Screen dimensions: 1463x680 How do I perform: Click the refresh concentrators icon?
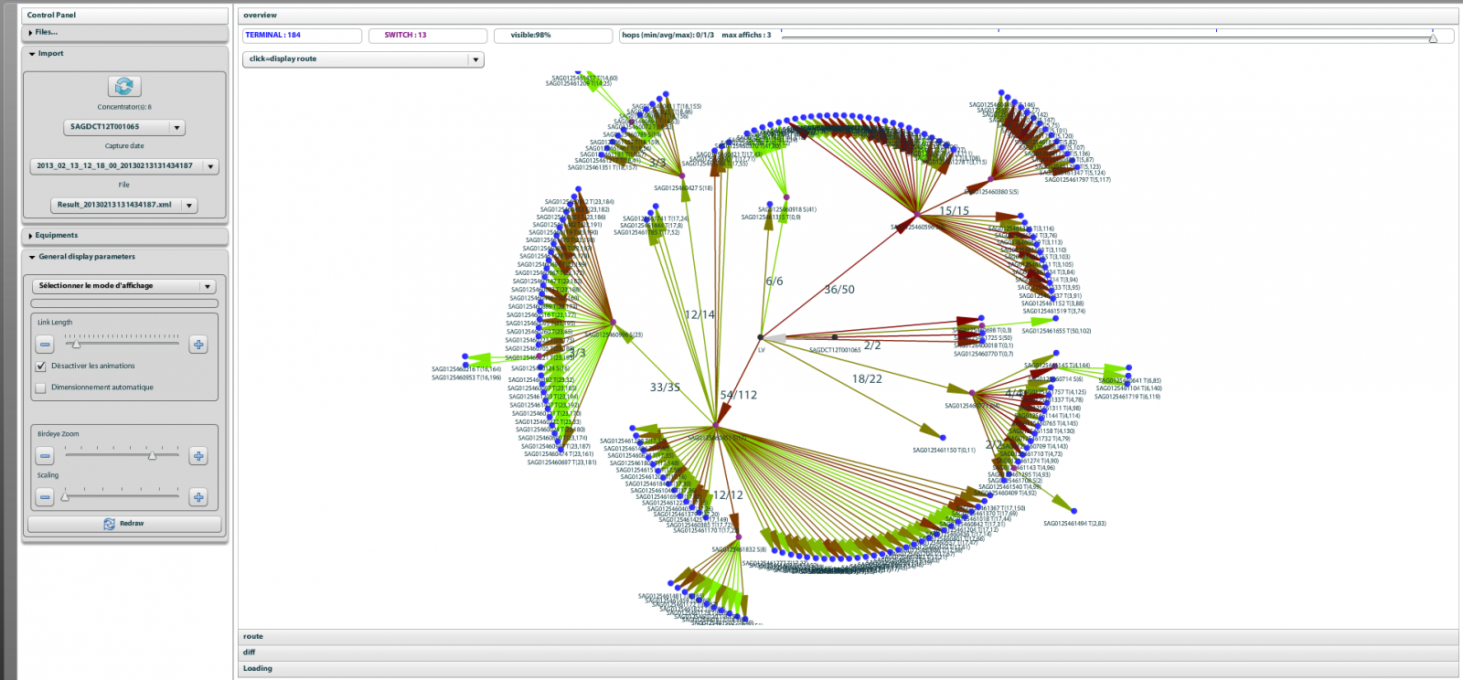coord(124,86)
